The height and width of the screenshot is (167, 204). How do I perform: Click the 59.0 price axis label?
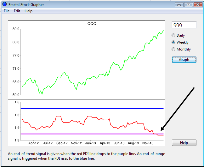pos(16,95)
